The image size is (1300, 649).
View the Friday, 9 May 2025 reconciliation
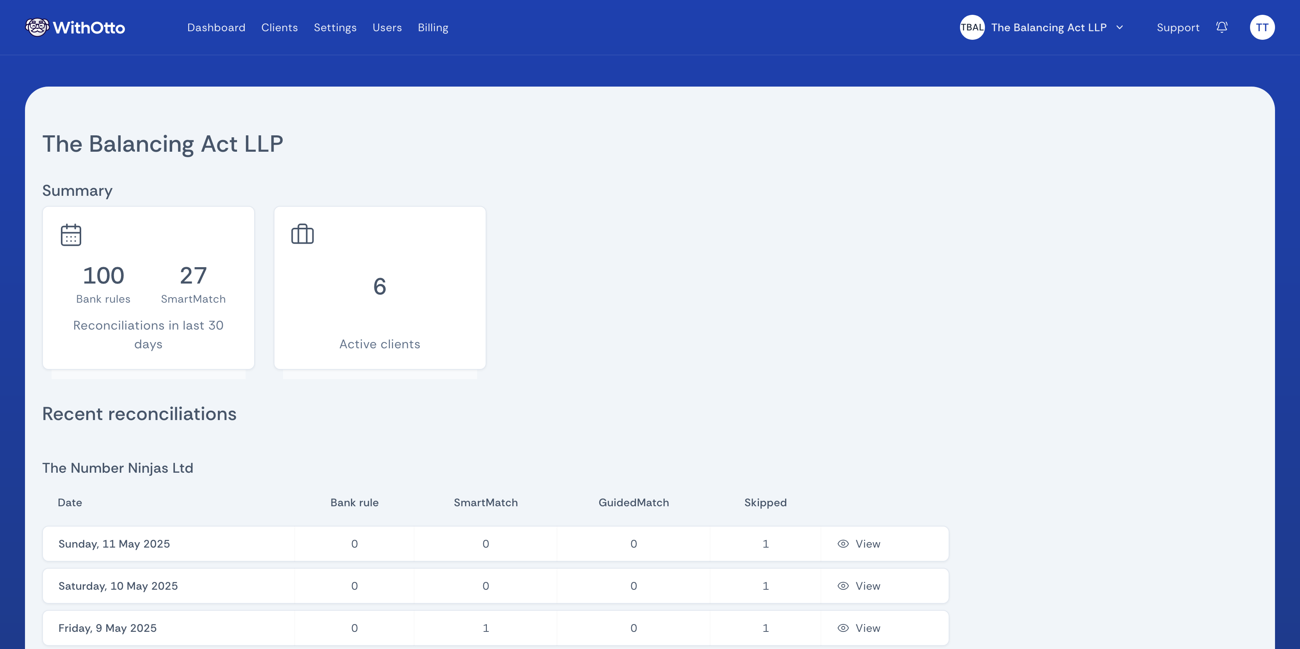point(859,628)
